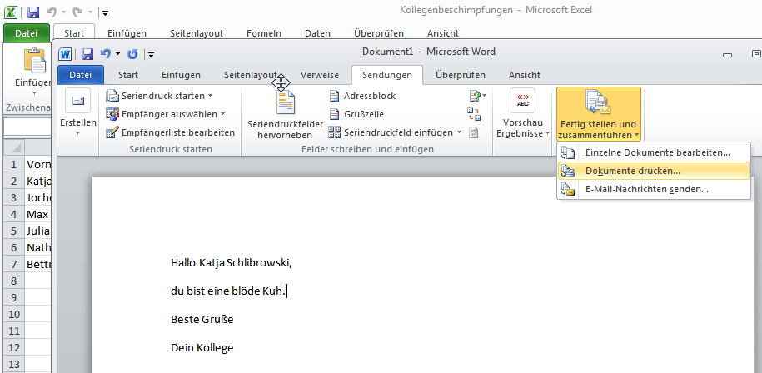762x373 pixels.
Task: Select the Word Sendungen tab
Action: click(387, 75)
